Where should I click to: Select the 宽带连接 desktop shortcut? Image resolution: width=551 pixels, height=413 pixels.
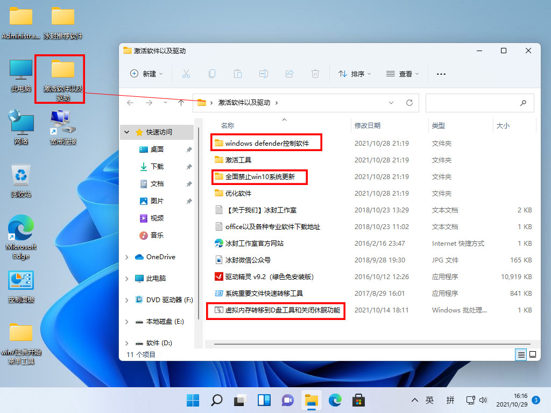tap(63, 127)
